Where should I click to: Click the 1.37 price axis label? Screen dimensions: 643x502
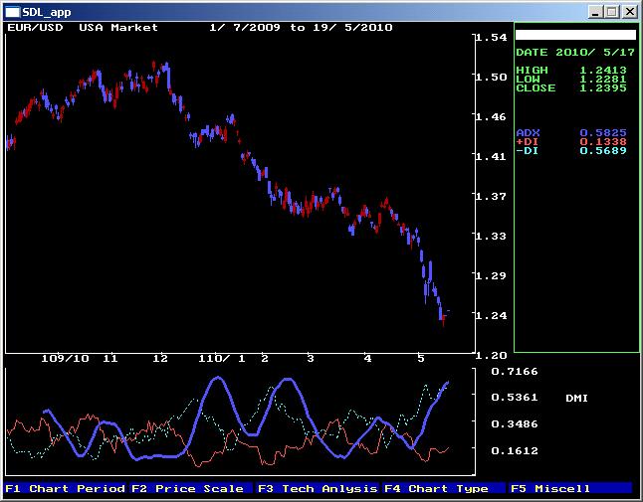[491, 196]
